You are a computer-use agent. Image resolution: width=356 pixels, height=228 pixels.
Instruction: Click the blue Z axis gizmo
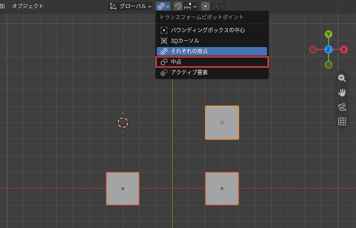point(329,49)
